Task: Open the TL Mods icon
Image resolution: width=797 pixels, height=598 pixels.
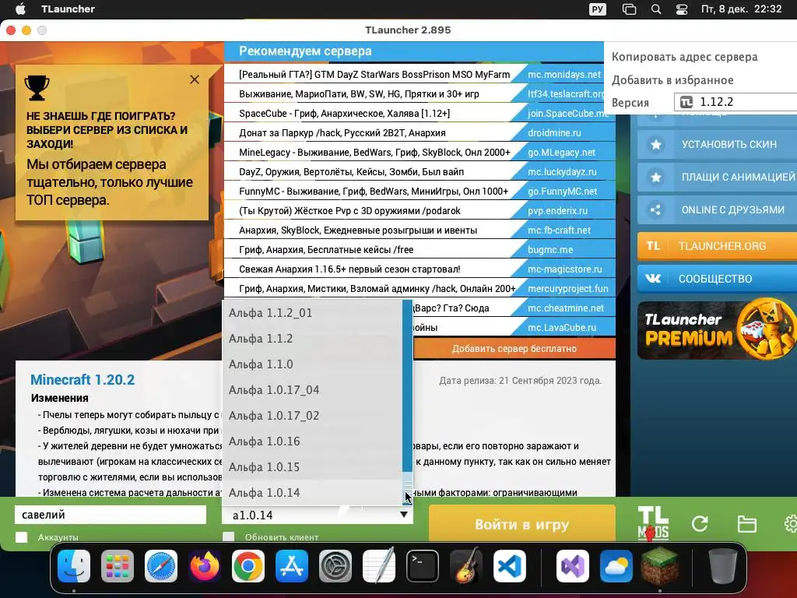Action: (653, 523)
